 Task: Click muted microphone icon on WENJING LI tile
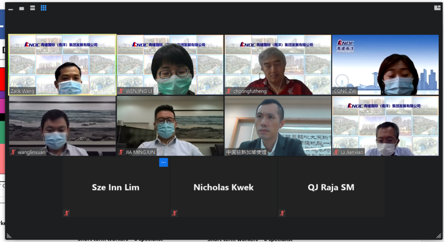point(121,91)
